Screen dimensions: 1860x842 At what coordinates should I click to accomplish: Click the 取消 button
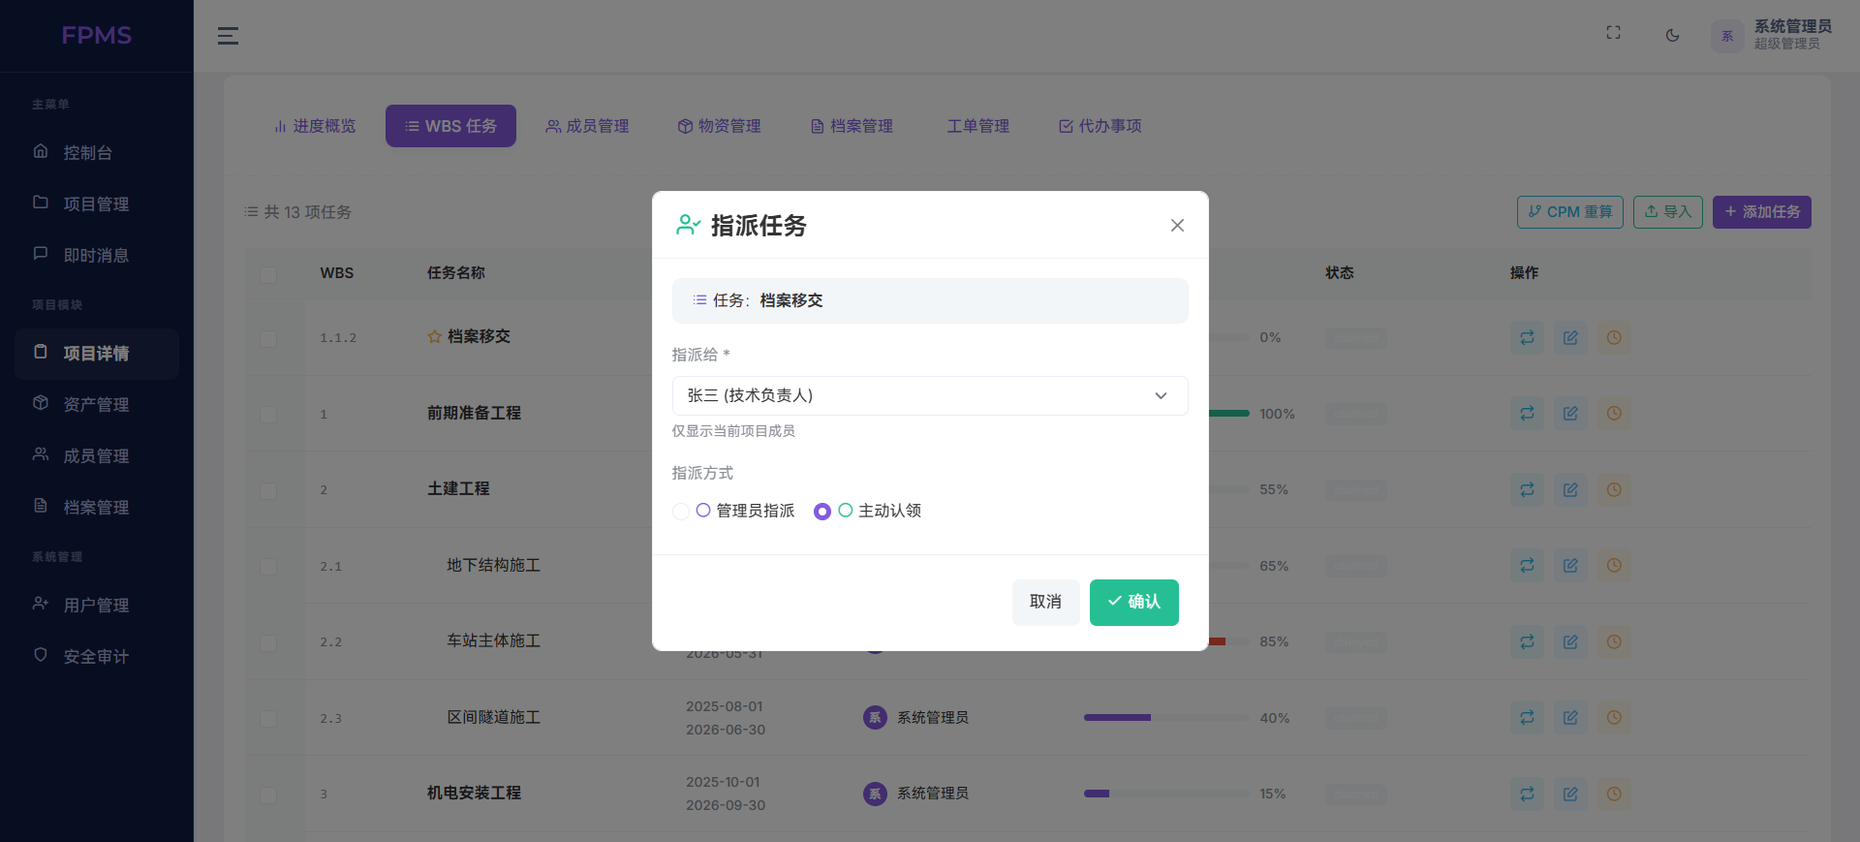click(1045, 603)
